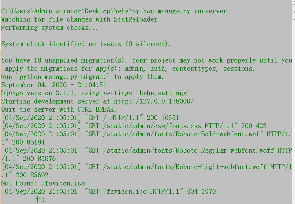Click the '18 unapplied migration(s)' warning text
The width and height of the screenshot is (295, 204).
tap(79, 60)
